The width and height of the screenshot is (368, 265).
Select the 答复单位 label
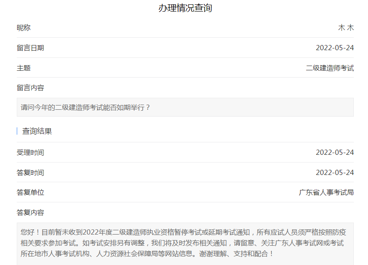[30, 193]
